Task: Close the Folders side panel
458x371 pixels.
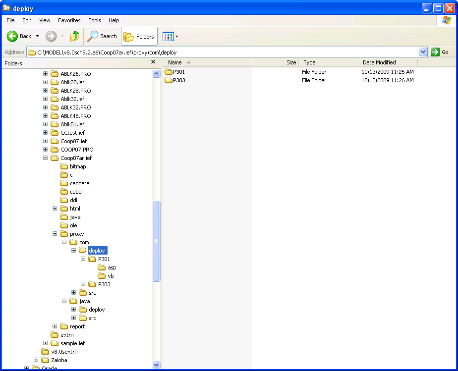Action: coord(153,62)
